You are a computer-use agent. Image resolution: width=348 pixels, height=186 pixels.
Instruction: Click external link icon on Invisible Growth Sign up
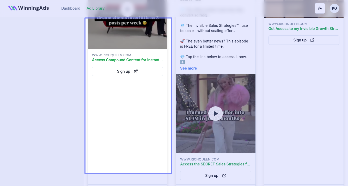tap(312, 40)
